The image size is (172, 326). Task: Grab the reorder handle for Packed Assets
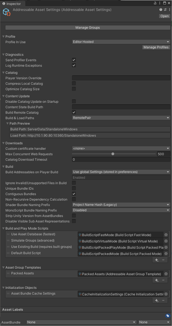(x=8, y=273)
